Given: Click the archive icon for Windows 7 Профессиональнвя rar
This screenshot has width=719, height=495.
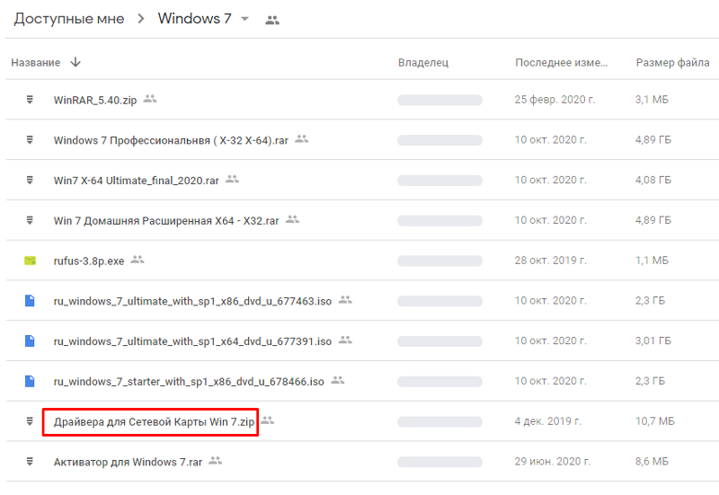Looking at the screenshot, I should (x=30, y=140).
